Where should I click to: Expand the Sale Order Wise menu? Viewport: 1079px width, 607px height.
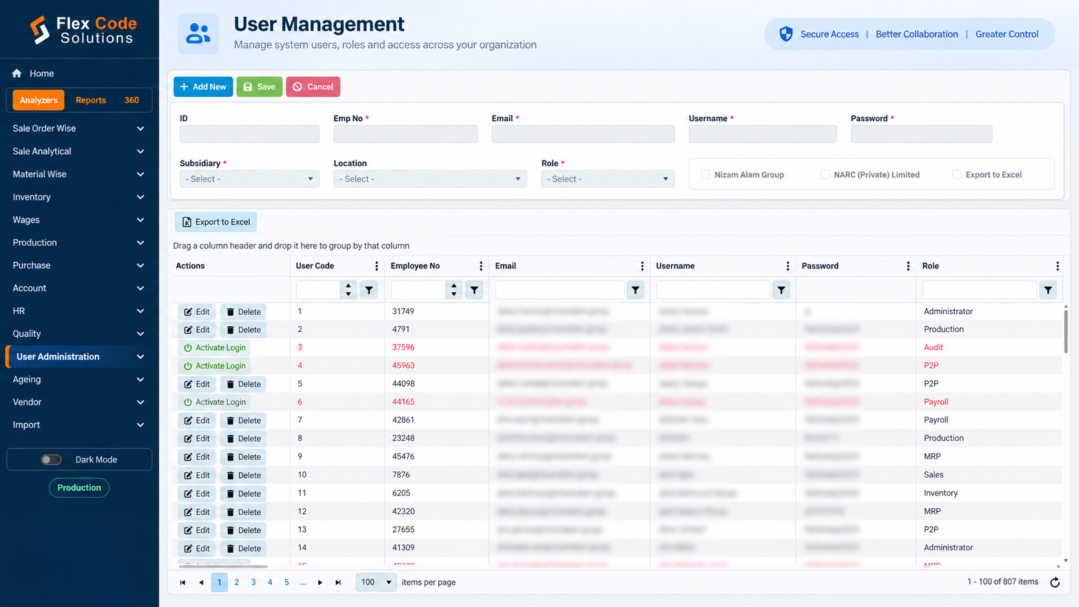click(79, 128)
